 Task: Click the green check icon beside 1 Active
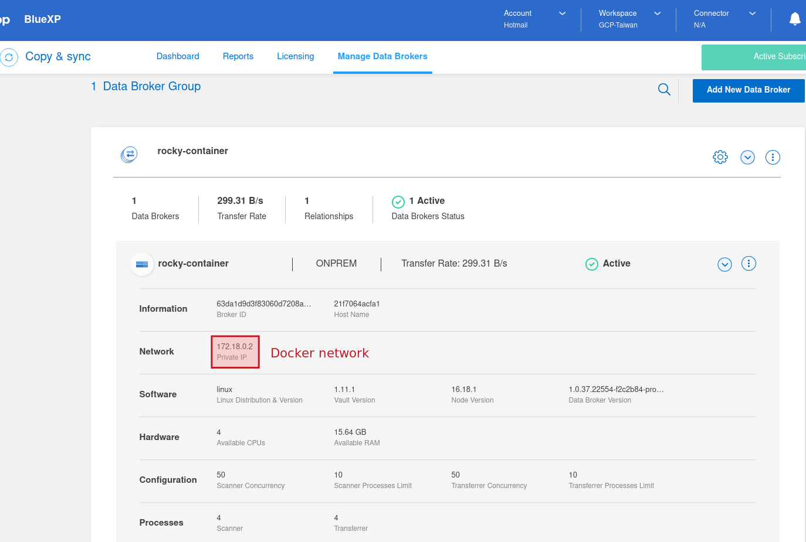(398, 202)
